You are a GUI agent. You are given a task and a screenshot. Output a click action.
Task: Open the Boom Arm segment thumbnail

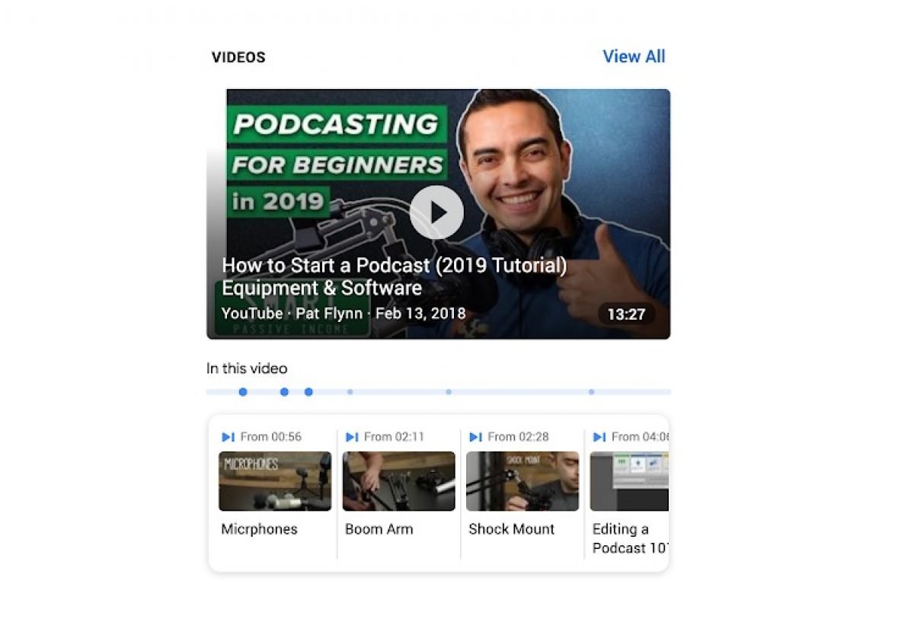coord(398,481)
